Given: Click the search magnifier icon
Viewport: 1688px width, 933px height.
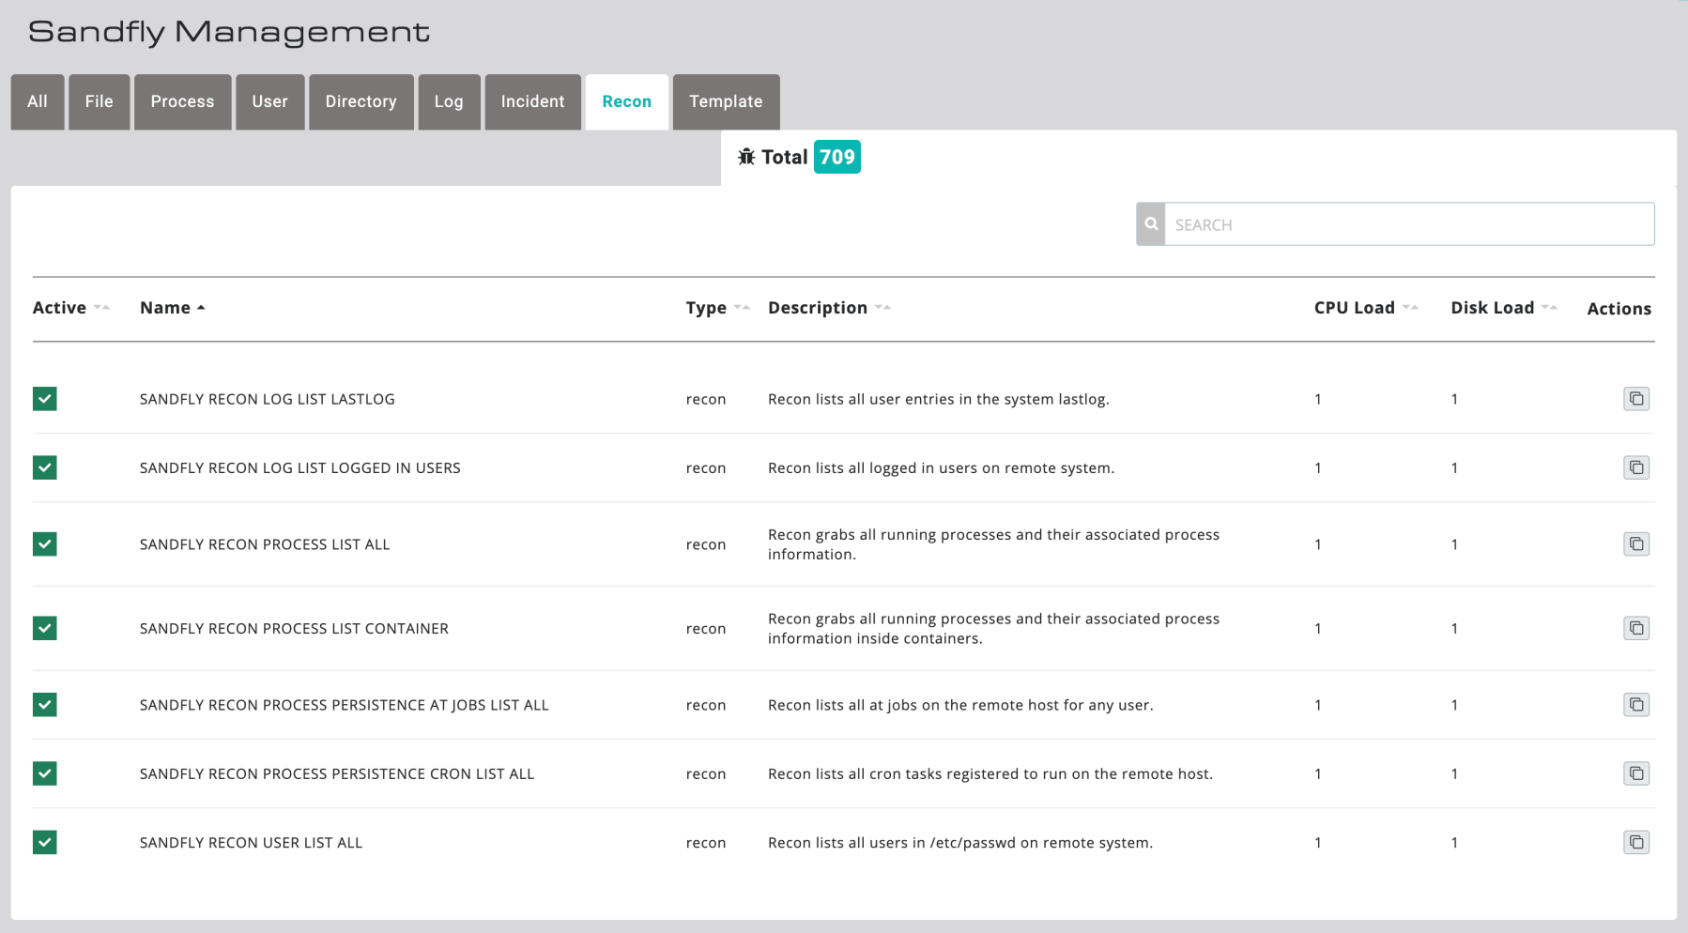Looking at the screenshot, I should pyautogui.click(x=1151, y=224).
